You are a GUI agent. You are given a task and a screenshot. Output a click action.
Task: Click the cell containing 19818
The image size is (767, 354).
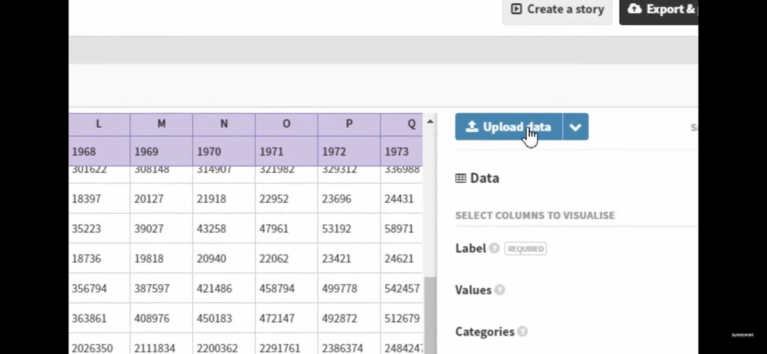[162, 259]
